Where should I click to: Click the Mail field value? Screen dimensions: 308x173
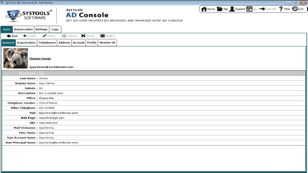[x=59, y=113]
